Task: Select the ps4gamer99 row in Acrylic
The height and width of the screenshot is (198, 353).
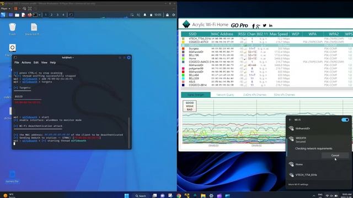Action: 267,68
